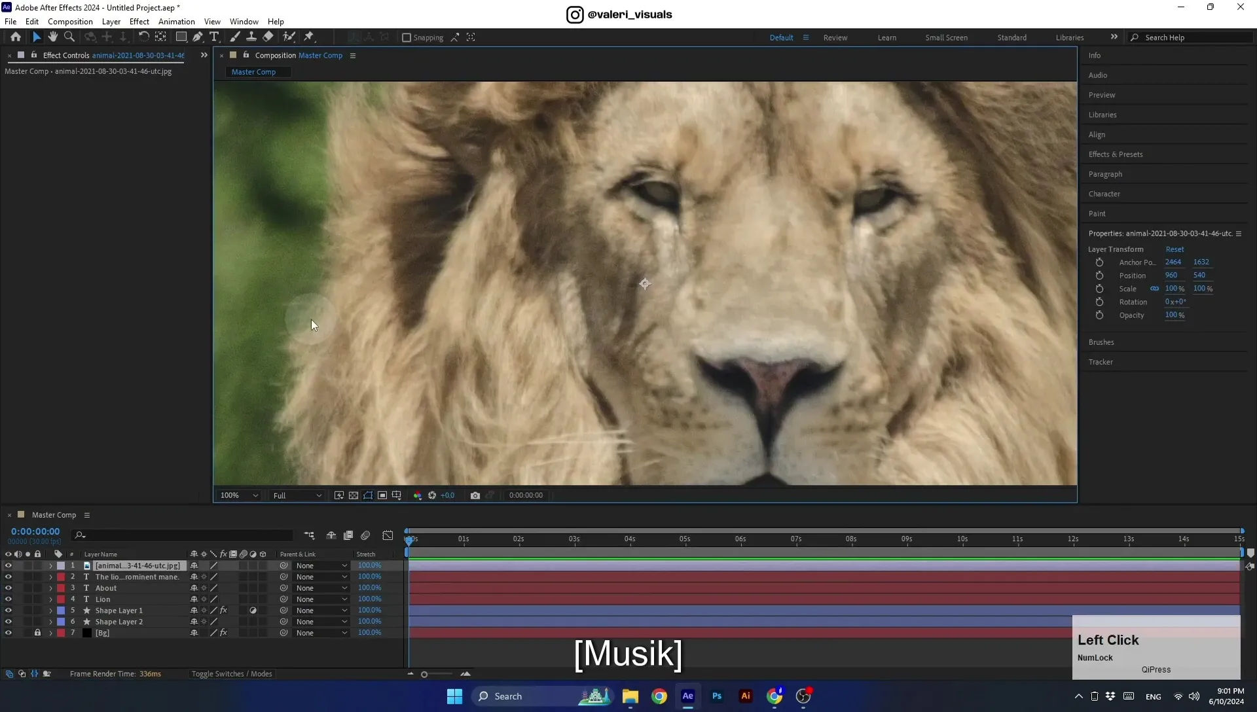Expand the About layer twirl arrow
Screen dimensions: 1257x712
[x=50, y=588]
